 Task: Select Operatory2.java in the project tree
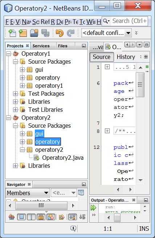pyautogui.click(x=63, y=158)
